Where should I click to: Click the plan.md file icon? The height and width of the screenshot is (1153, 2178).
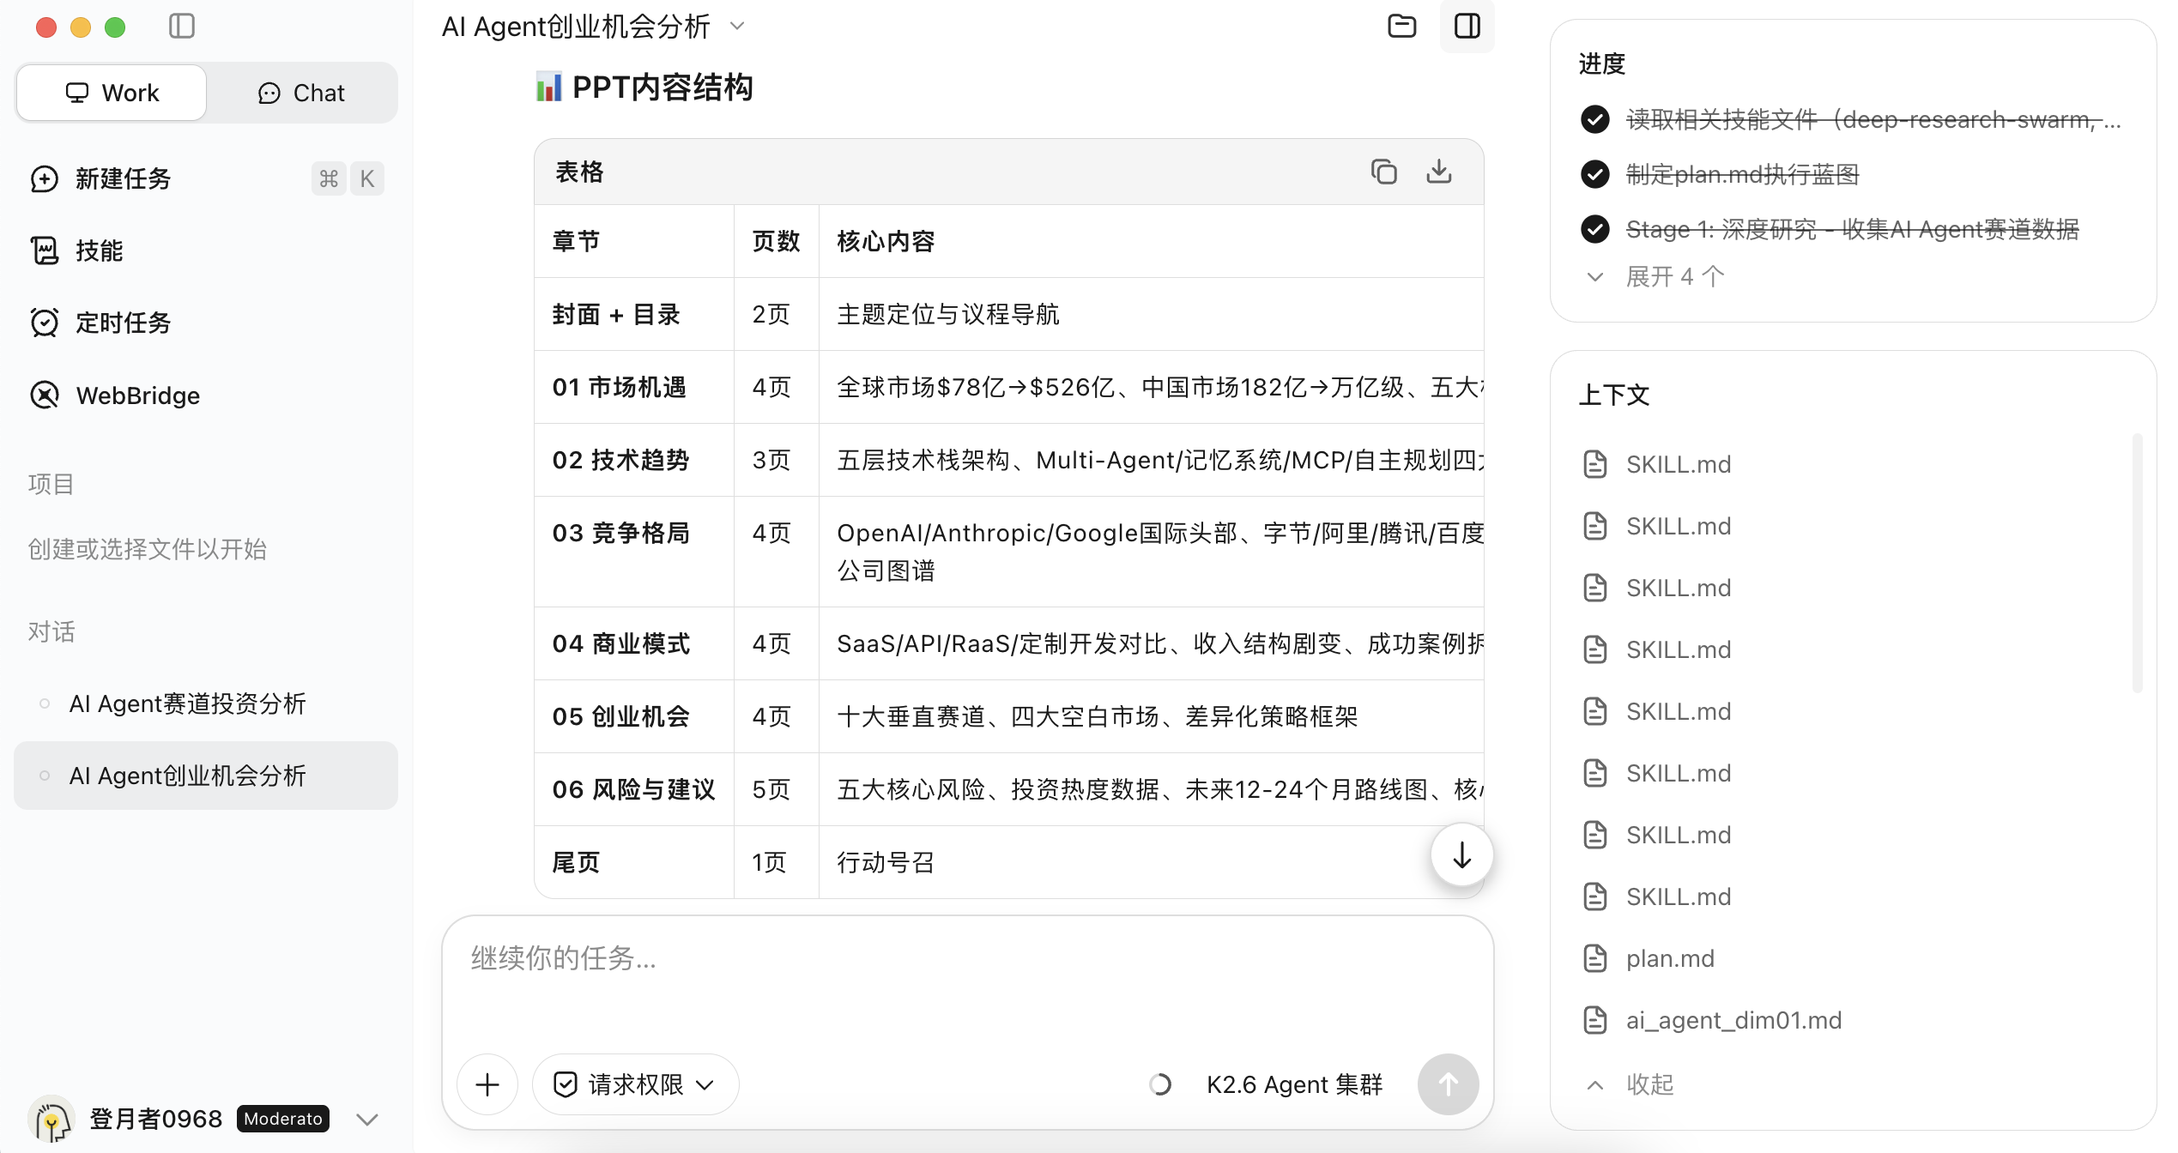pos(1595,958)
